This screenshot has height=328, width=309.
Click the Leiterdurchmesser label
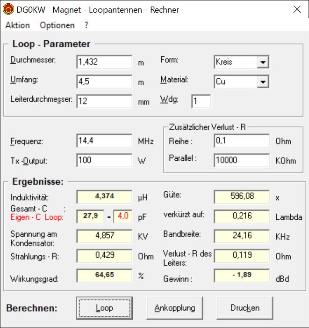click(x=41, y=99)
